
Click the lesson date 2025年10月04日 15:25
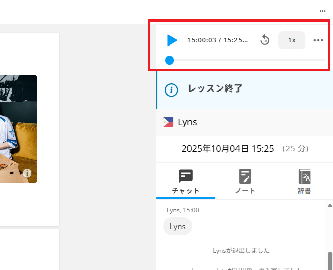227,149
